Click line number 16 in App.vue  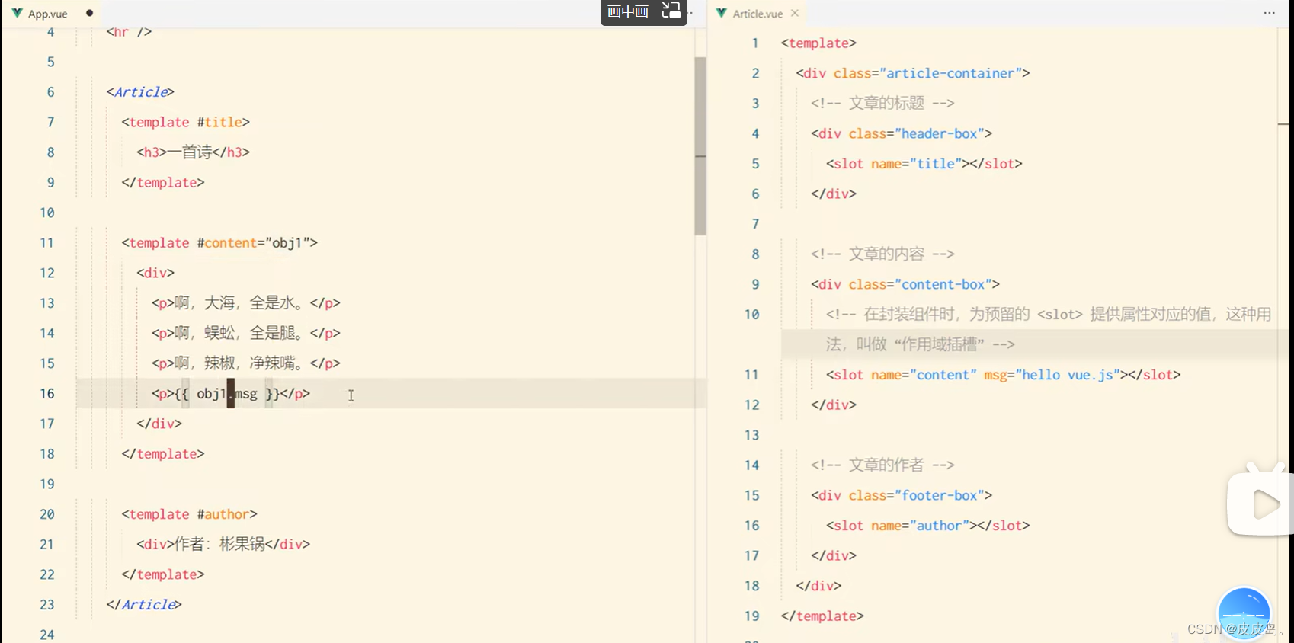[47, 393]
